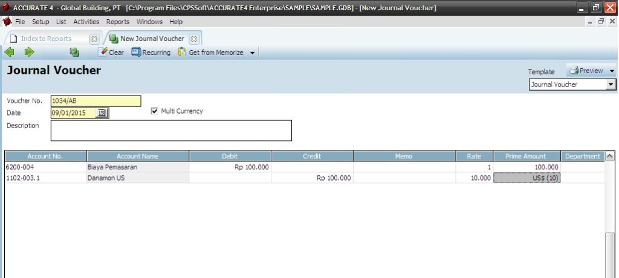The image size is (619, 278).
Task: Click the Credit cell Rp 100.000
Action: [x=313, y=178]
